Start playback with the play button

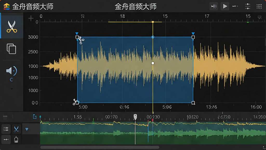click(x=225, y=7)
